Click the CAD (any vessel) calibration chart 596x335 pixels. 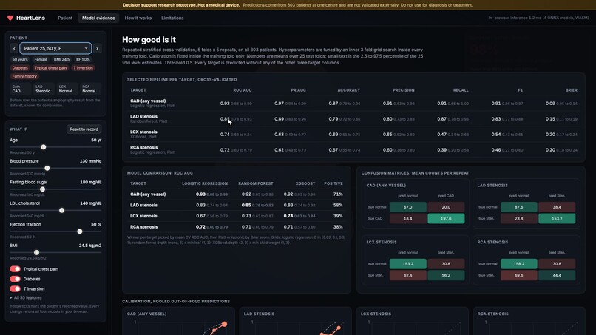(x=178, y=321)
